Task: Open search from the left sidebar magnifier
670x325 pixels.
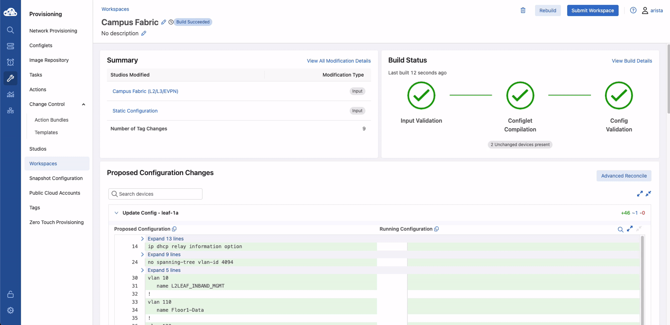Action: (10, 30)
